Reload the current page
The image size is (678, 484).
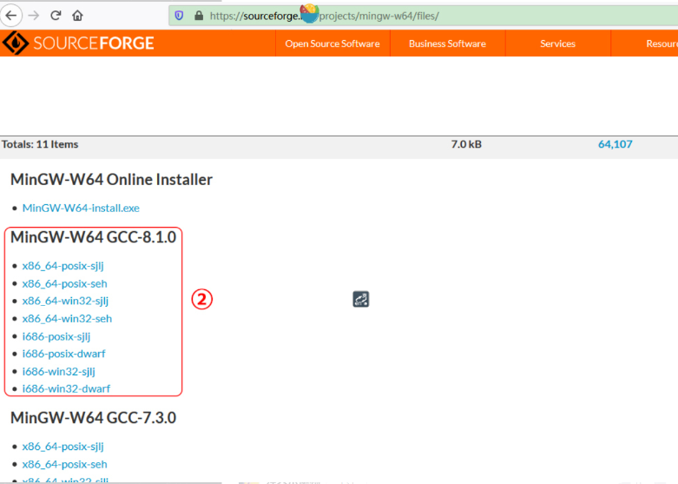pos(56,15)
